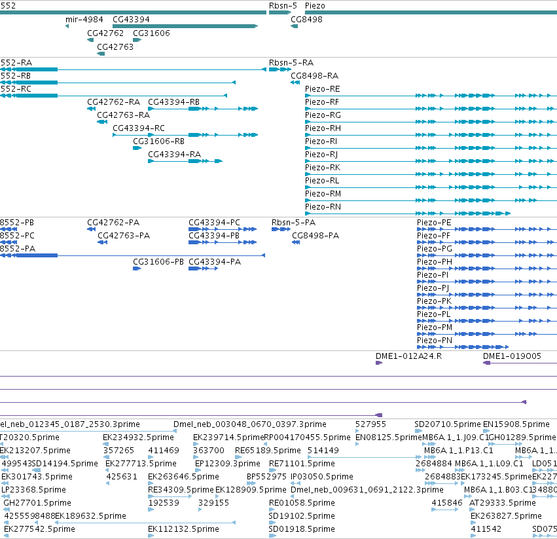
Task: Click the Piezo-RE transcript label
Action: pyautogui.click(x=322, y=89)
